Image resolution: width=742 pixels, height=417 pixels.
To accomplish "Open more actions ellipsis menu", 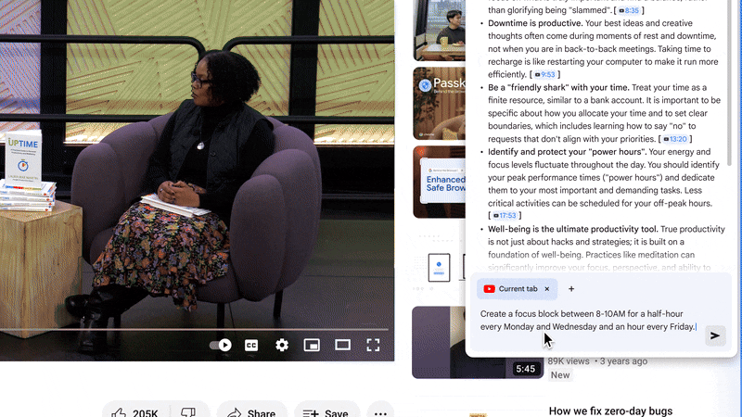I will point(380,412).
